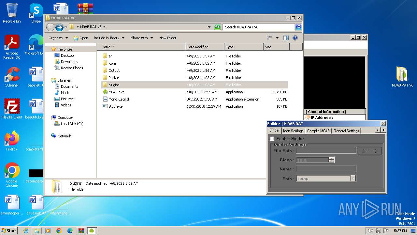Open the Path Temp combo box
This screenshot has width=417, height=235.
click(x=326, y=179)
